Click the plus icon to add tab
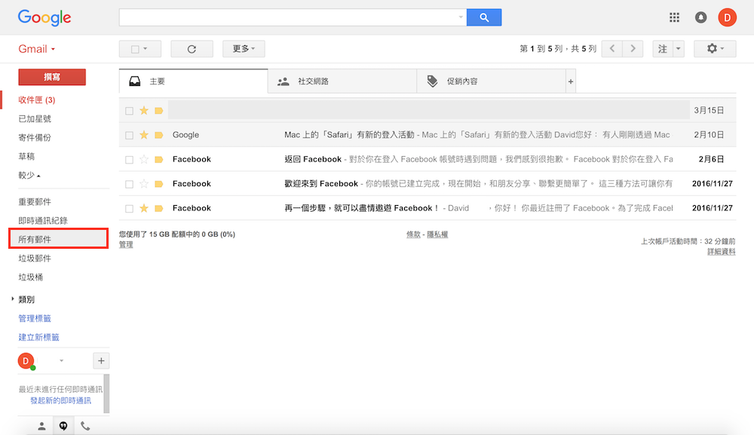This screenshot has width=754, height=435. click(571, 81)
